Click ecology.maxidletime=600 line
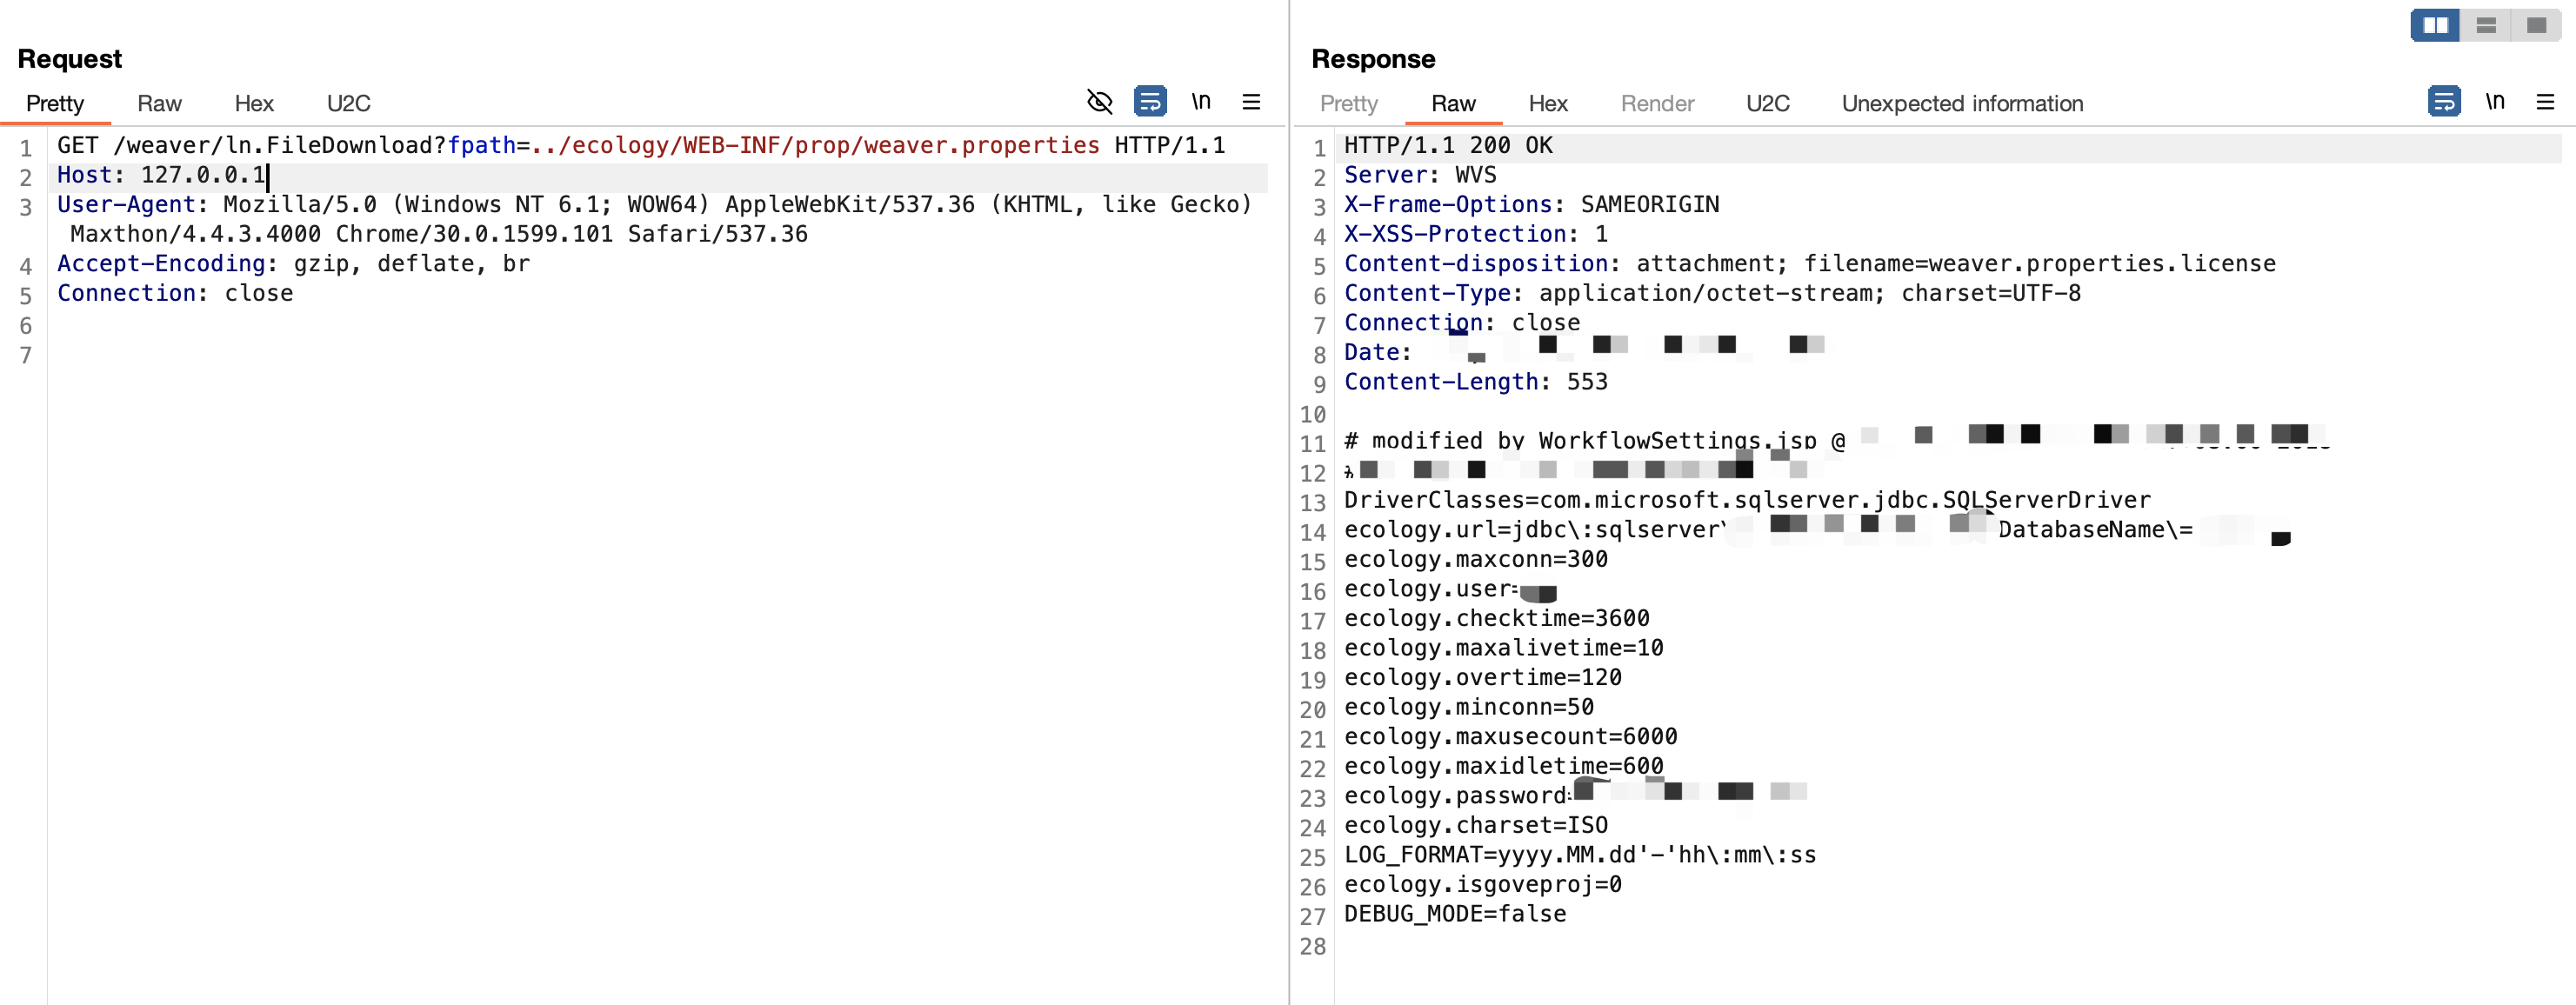 [x=1504, y=767]
